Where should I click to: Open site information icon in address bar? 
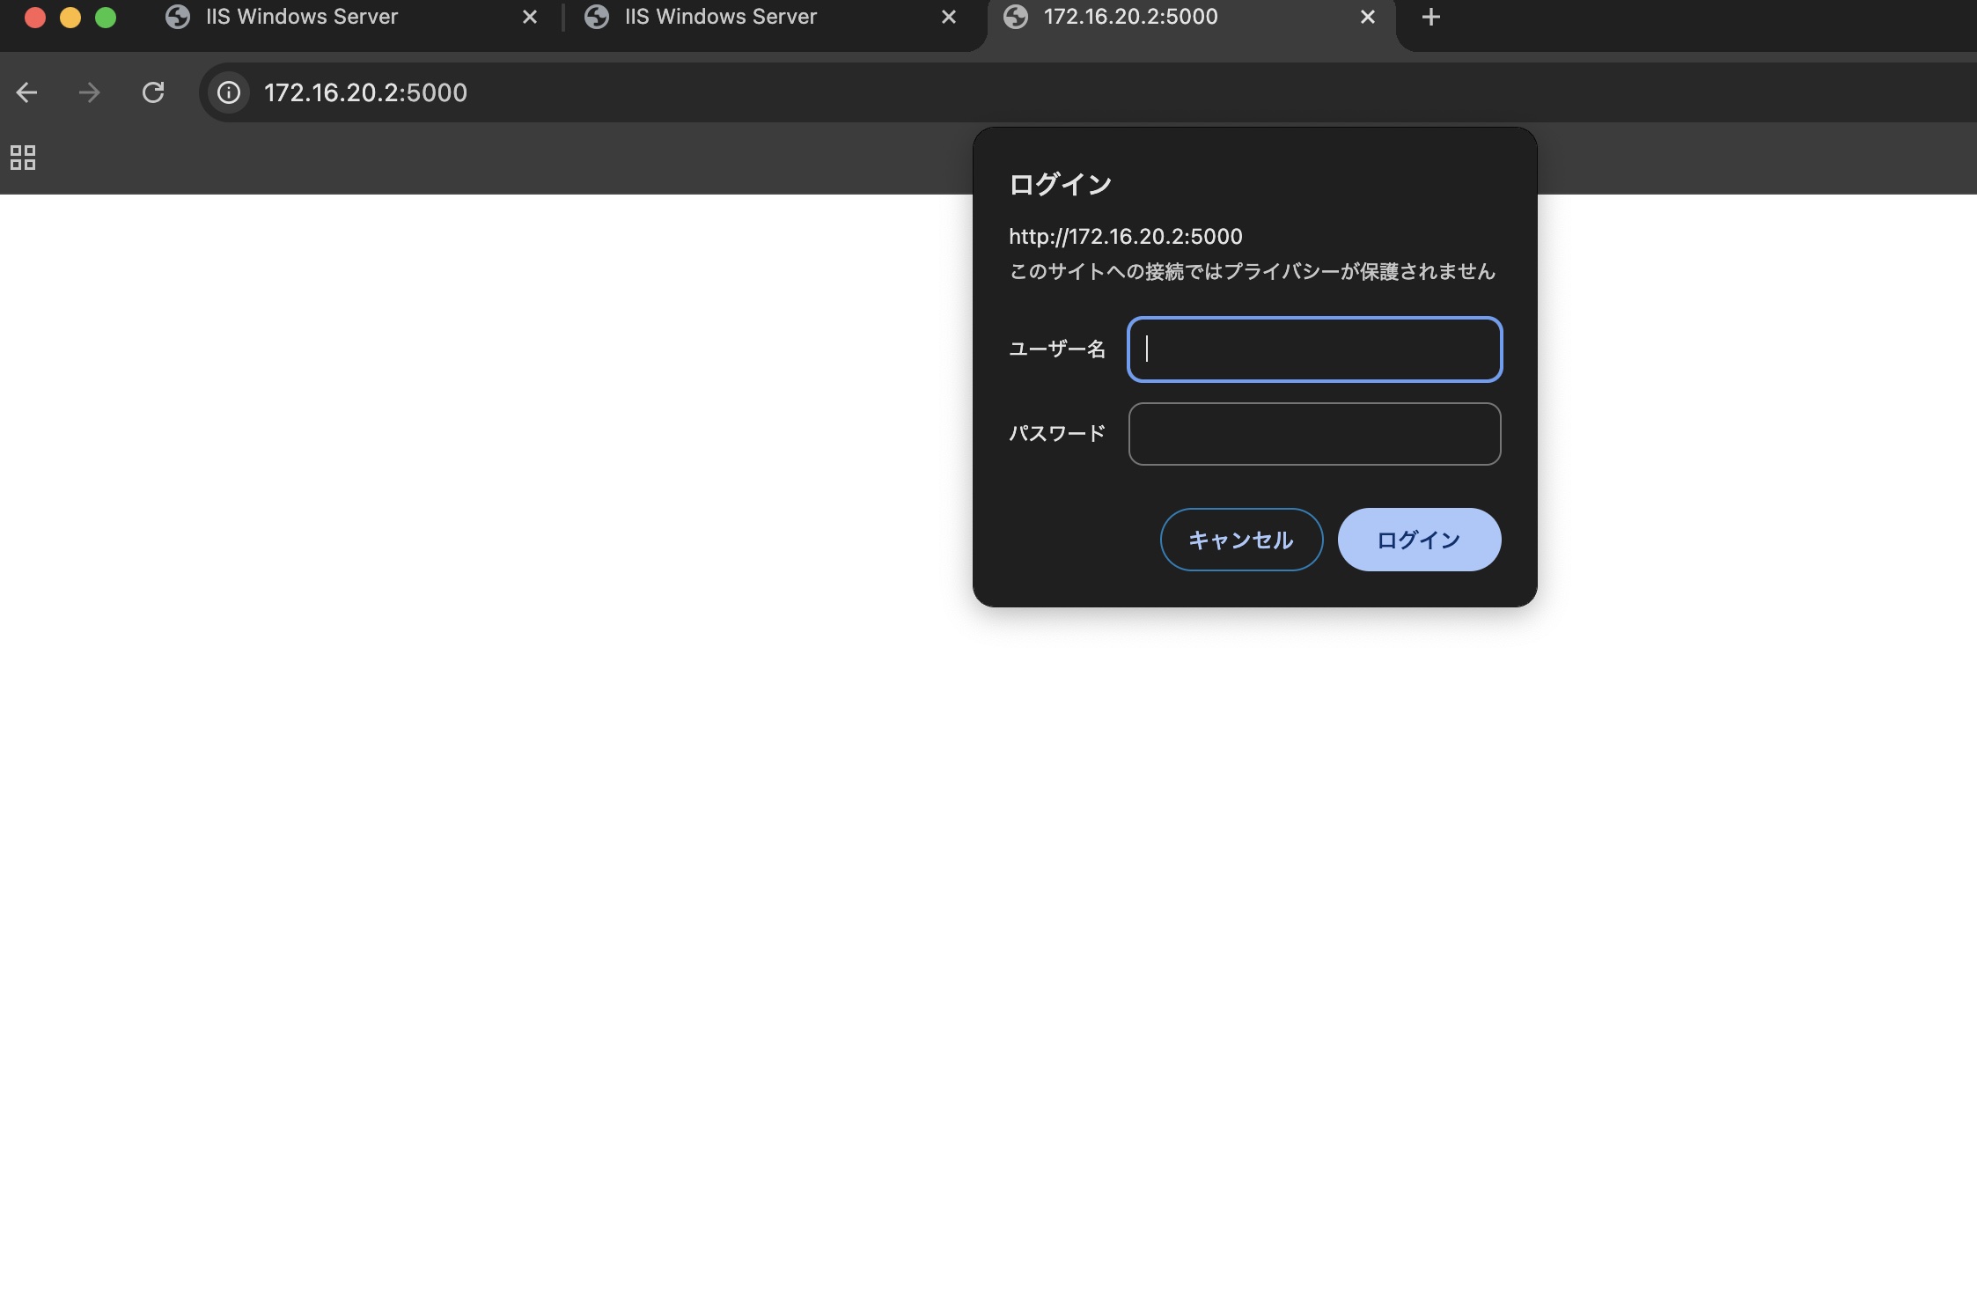tap(229, 92)
